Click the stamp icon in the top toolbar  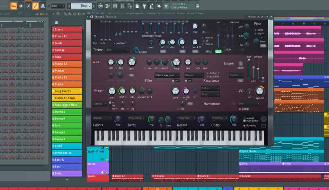43,6
